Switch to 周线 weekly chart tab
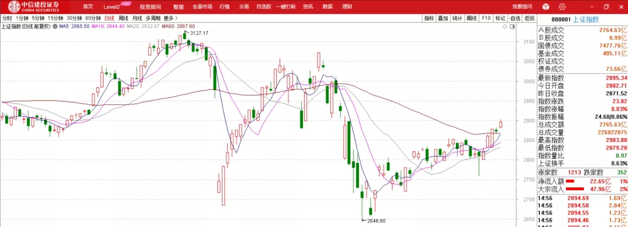Image resolution: width=628 pixels, height=227 pixels. point(123,18)
